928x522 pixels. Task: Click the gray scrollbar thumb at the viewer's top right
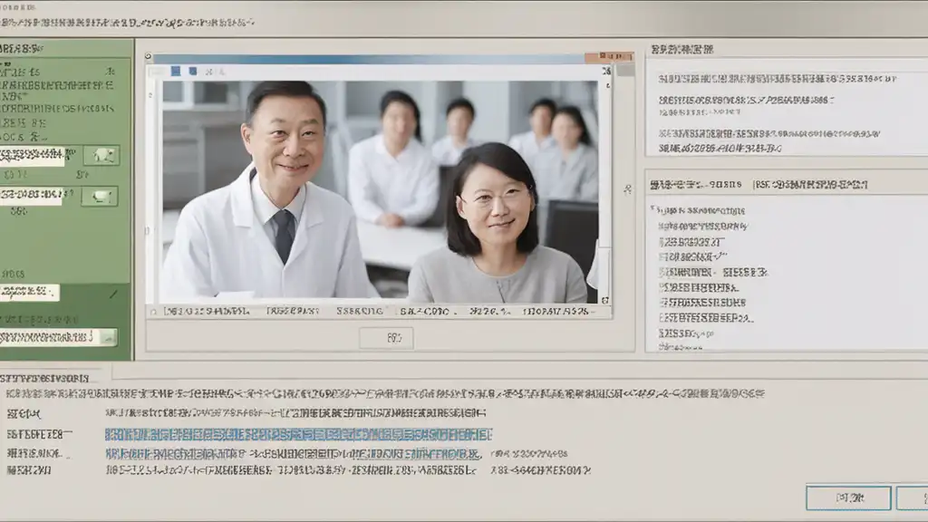[625, 70]
